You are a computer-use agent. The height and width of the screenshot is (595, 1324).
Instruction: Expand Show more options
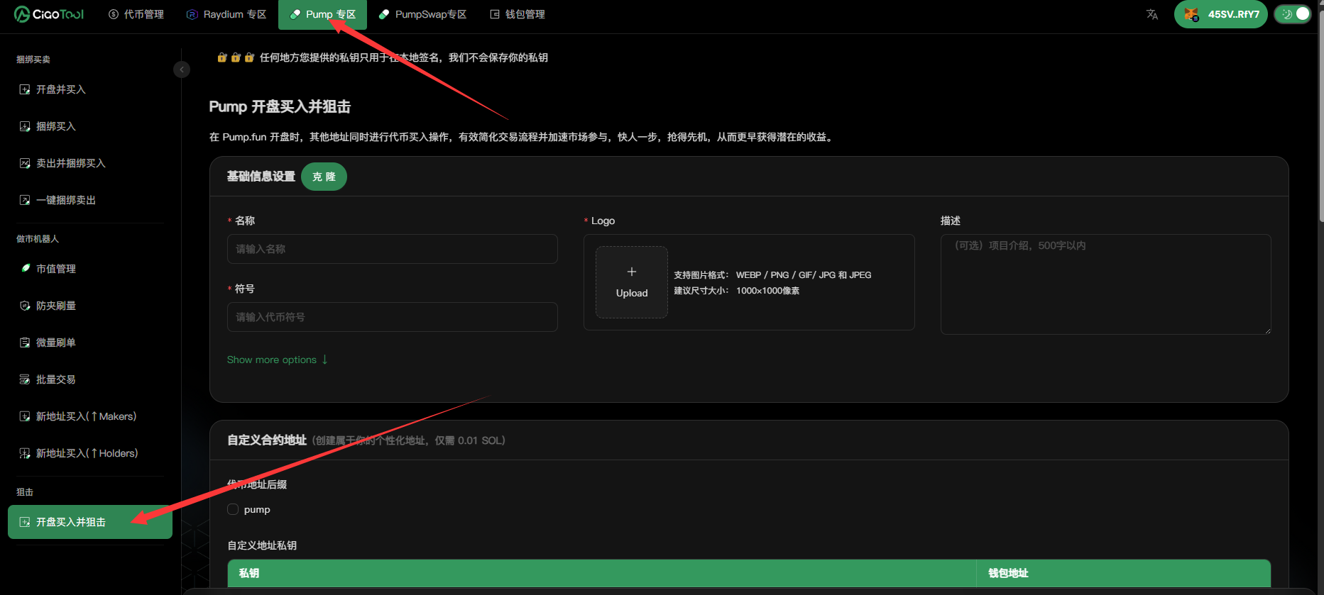point(278,360)
